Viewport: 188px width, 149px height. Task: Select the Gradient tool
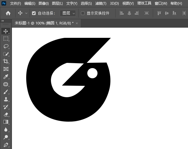6,122
